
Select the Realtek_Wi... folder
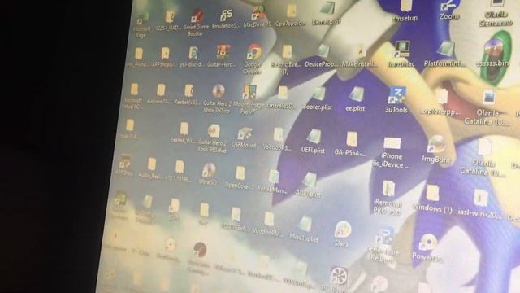183,133
